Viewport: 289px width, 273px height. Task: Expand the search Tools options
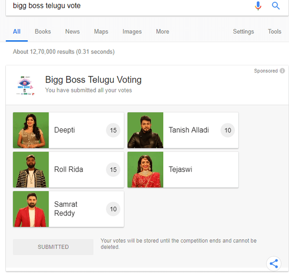(x=275, y=32)
